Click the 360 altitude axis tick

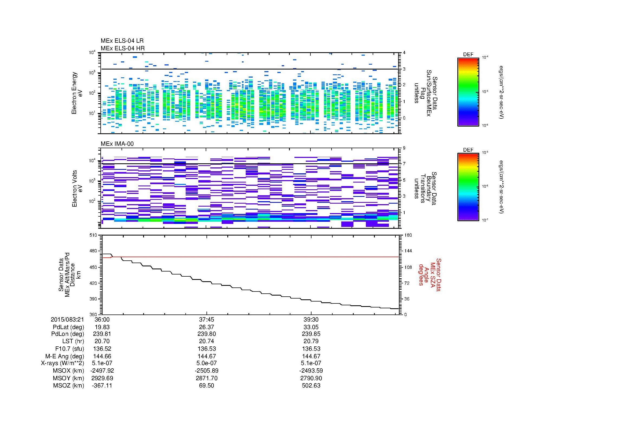click(x=94, y=314)
